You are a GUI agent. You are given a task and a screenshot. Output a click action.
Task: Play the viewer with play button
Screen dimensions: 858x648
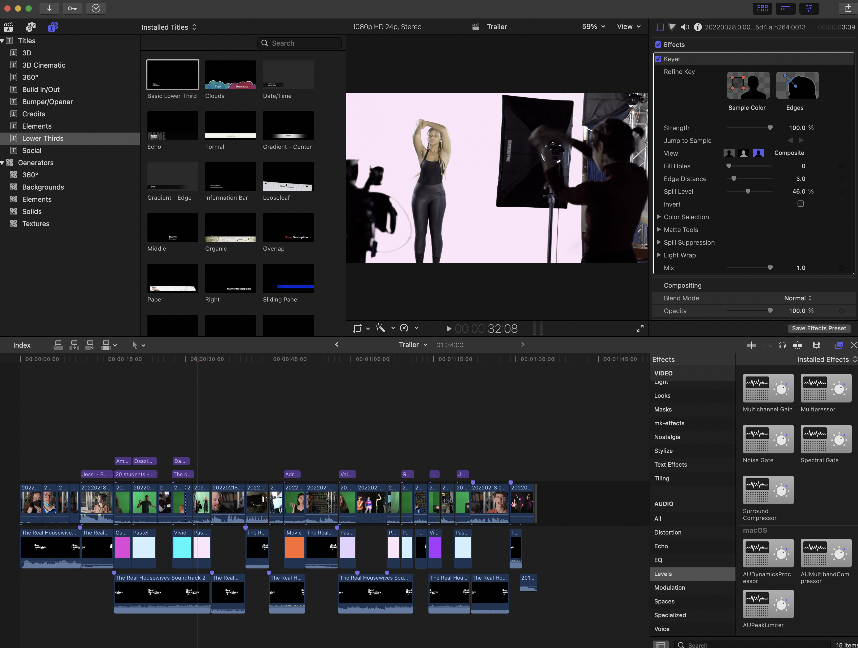click(x=449, y=329)
